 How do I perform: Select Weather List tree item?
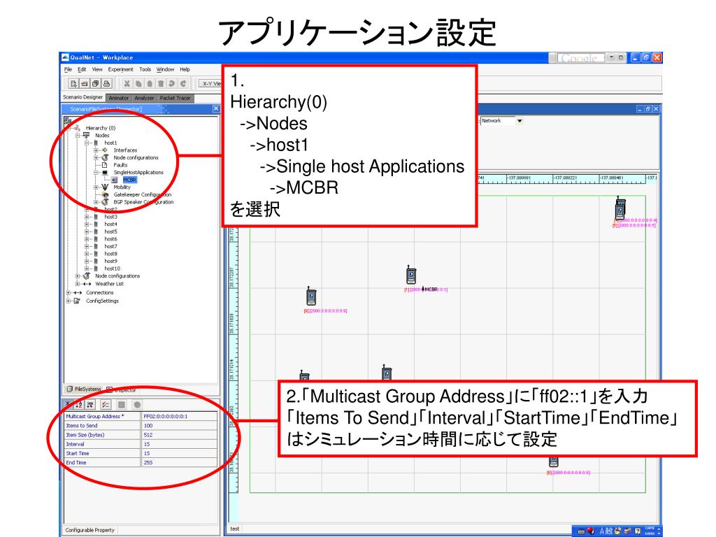coord(109,284)
